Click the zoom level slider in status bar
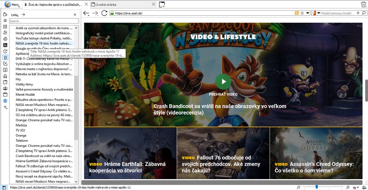The height and width of the screenshot is (190, 368). click(323, 187)
